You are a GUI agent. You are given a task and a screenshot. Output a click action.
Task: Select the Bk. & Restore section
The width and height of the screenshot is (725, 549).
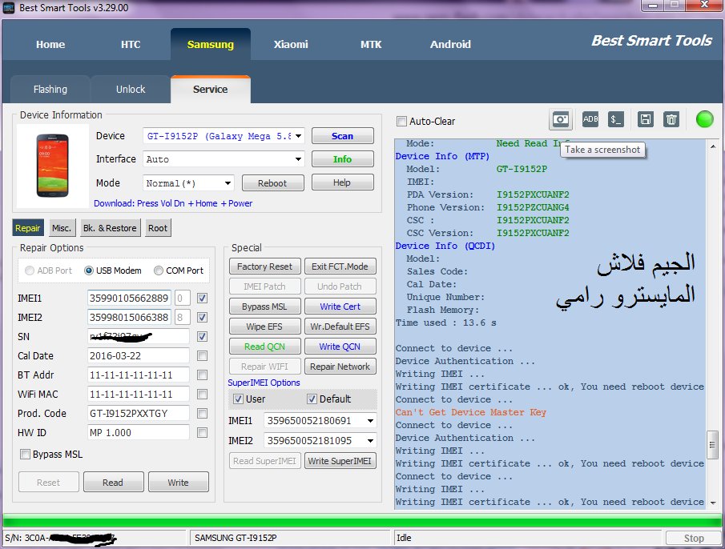point(110,228)
